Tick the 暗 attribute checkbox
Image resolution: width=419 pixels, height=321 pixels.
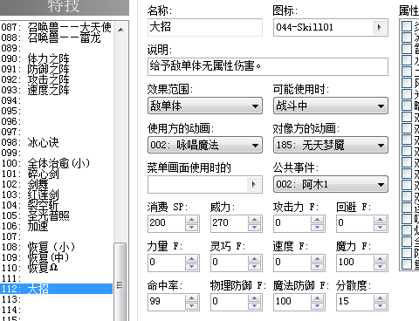pyautogui.click(x=407, y=106)
